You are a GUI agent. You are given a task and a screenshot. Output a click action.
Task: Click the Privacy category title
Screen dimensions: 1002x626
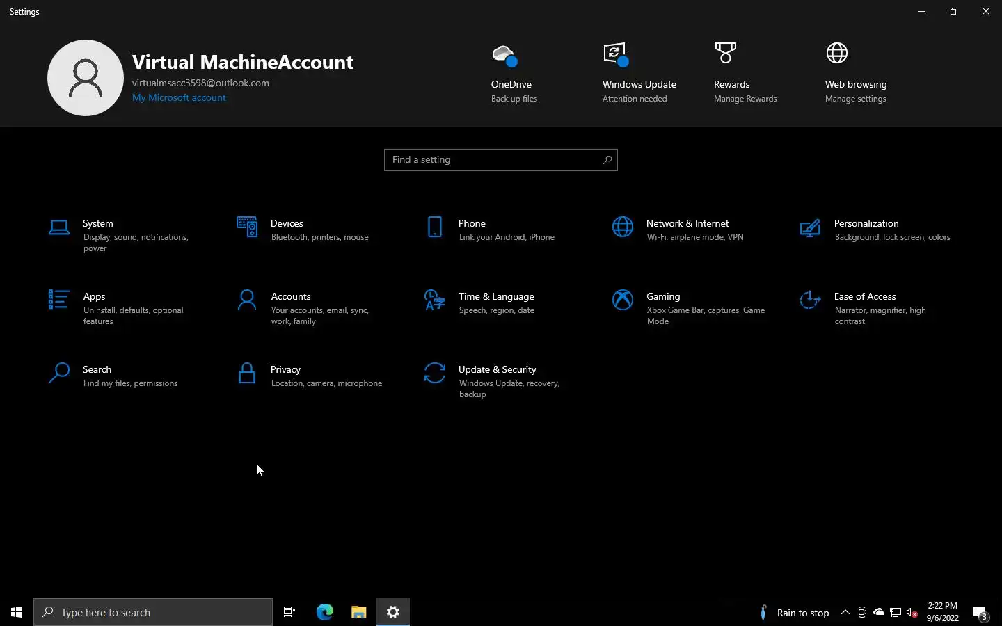tap(285, 369)
